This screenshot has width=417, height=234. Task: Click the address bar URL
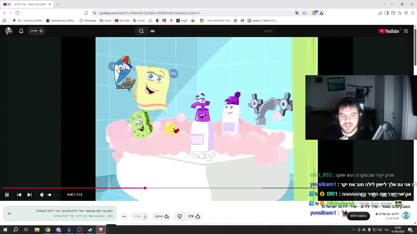pyautogui.click(x=150, y=13)
